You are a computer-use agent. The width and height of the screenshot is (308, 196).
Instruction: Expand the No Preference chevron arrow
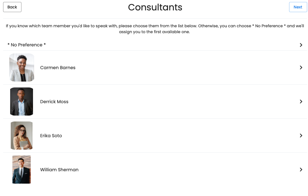coord(301,45)
